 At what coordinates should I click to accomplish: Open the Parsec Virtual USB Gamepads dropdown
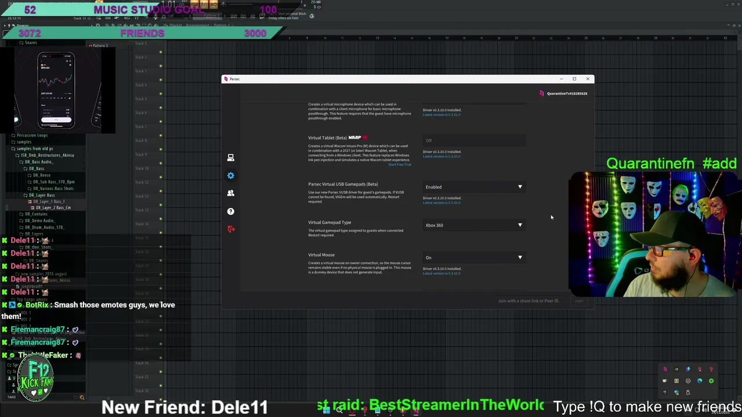pos(474,187)
